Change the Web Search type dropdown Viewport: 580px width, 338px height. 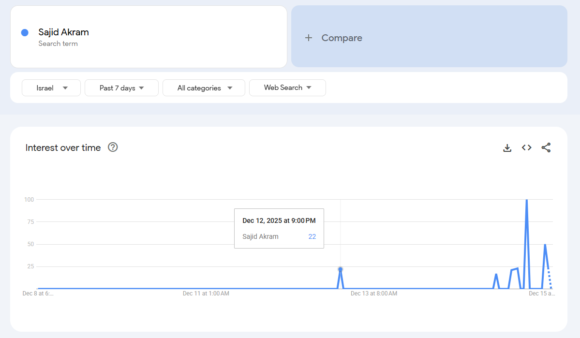287,88
